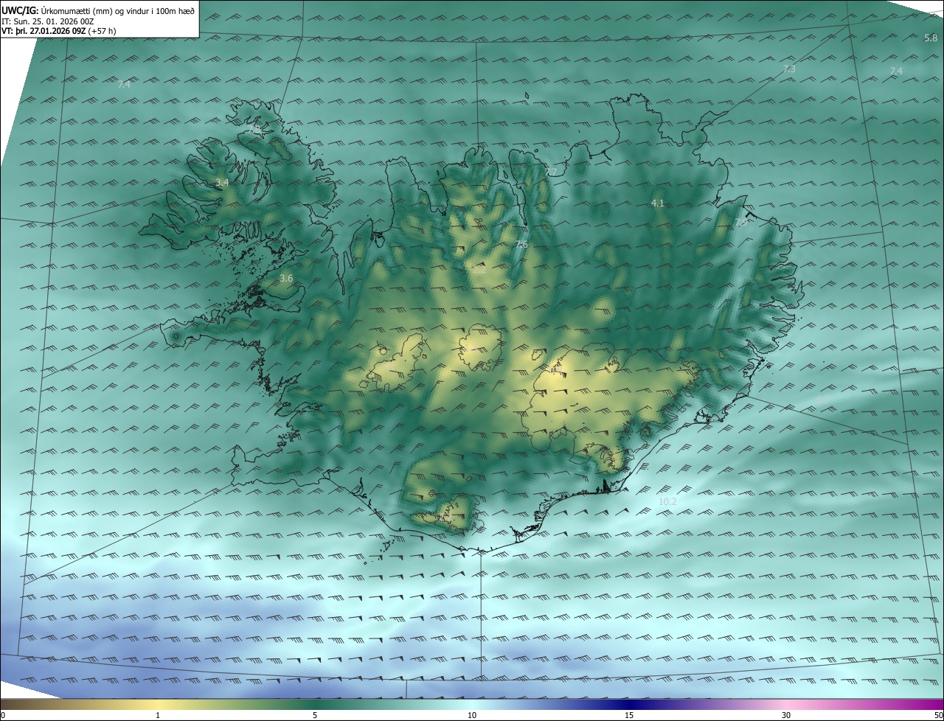This screenshot has width=944, height=721.
Task: Click the 1 tick on the colour scale
Action: click(x=159, y=716)
